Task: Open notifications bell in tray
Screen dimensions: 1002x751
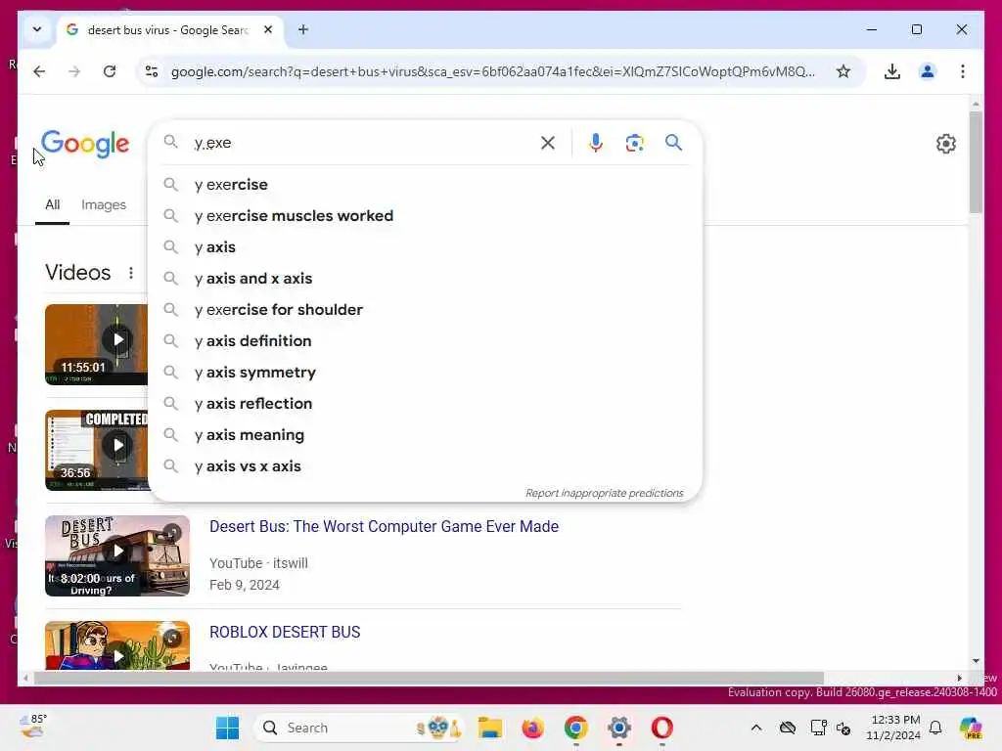Action: click(935, 728)
